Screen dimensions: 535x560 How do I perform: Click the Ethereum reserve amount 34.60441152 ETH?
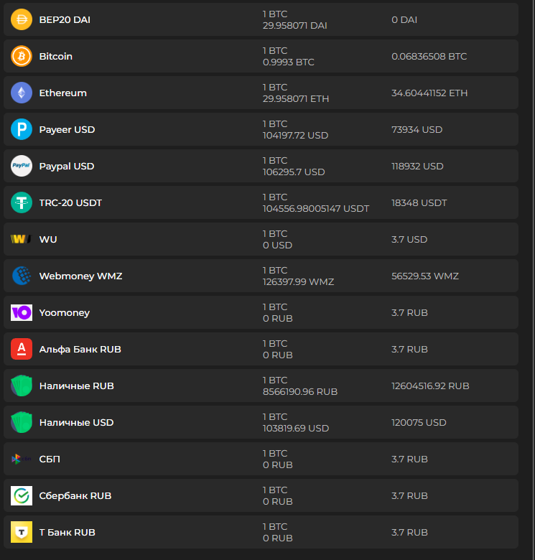tap(429, 93)
